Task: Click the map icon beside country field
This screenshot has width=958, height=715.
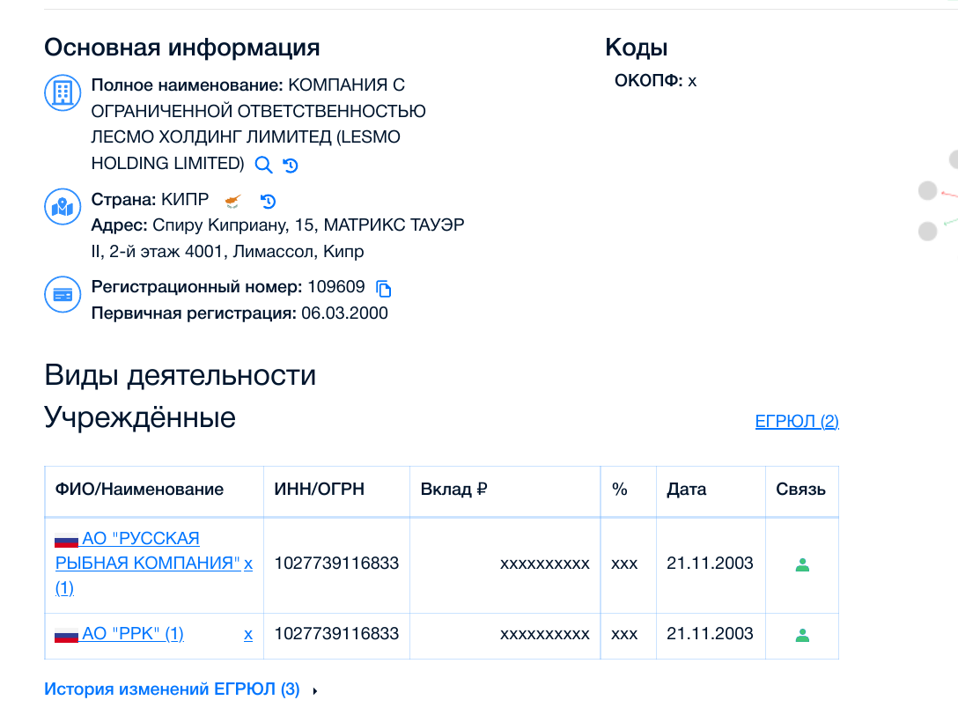Action: point(62,207)
